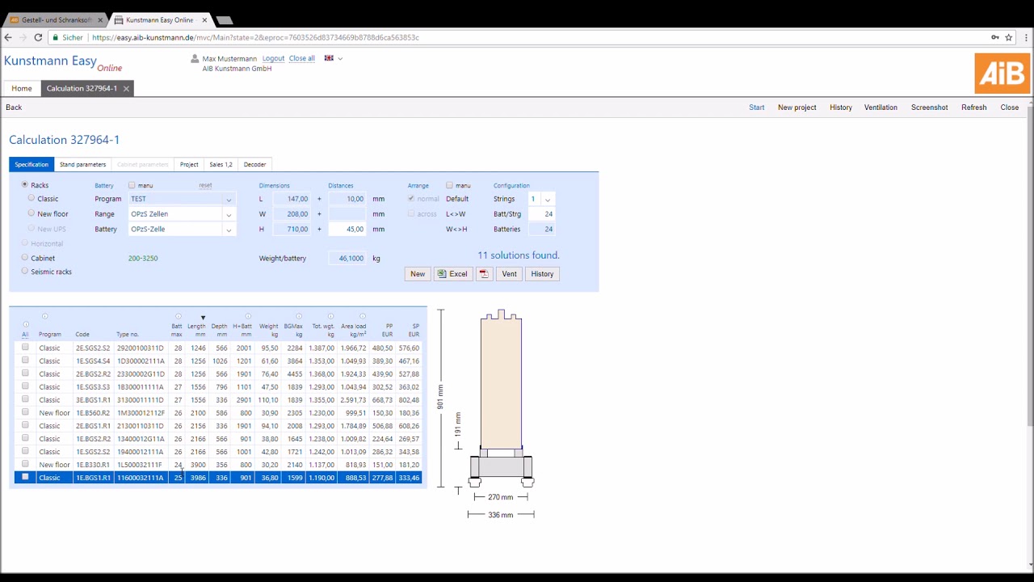Click the info icon above Program column
The width and height of the screenshot is (1034, 582).
pyautogui.click(x=44, y=316)
